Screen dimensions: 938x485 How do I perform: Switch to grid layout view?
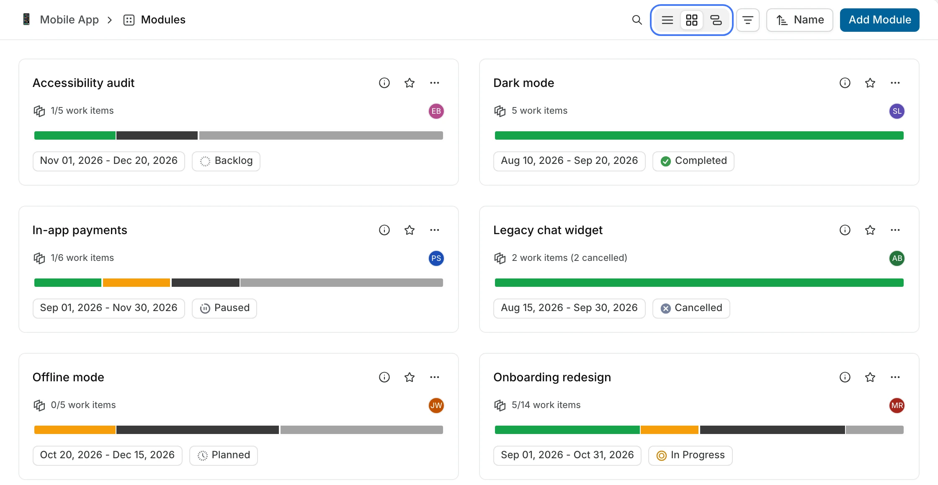(x=692, y=20)
